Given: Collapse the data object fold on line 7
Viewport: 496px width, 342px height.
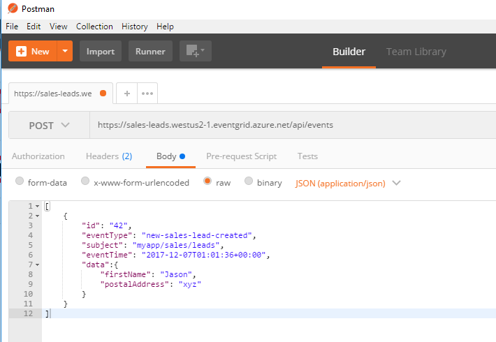Looking at the screenshot, I should (37, 265).
